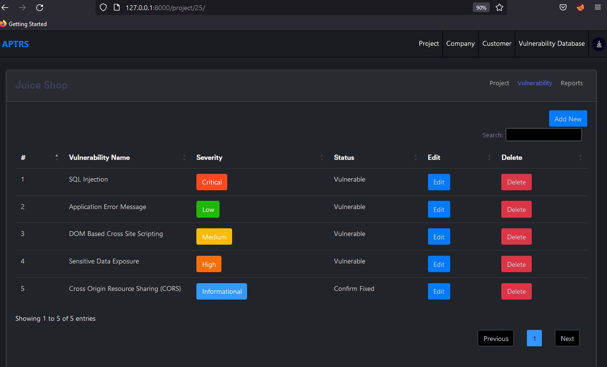Delete DOM Based Cross Site Scripting row

[516, 237]
